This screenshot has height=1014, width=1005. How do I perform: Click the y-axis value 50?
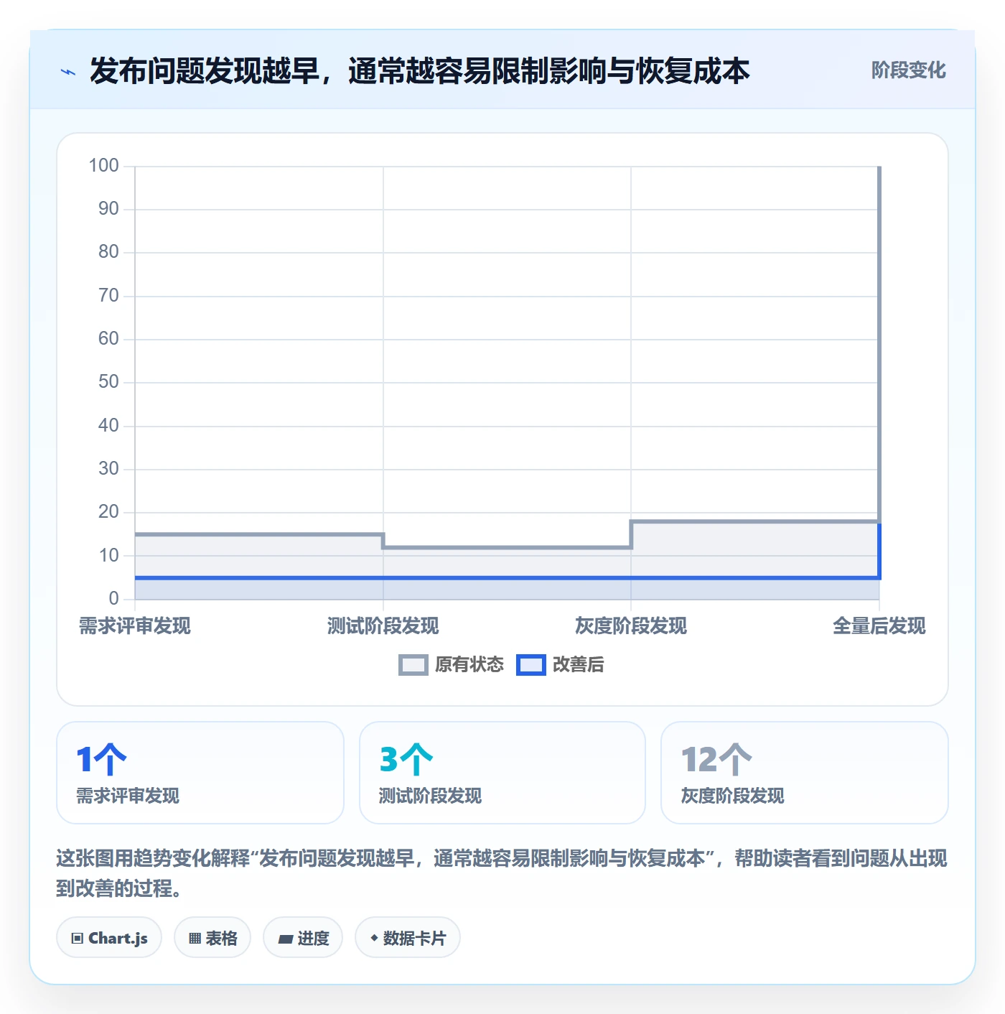pos(108,382)
